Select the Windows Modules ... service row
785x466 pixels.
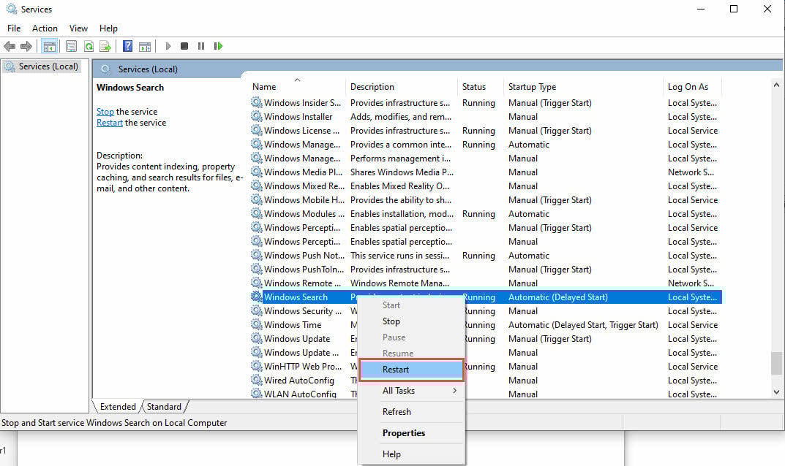click(x=486, y=213)
